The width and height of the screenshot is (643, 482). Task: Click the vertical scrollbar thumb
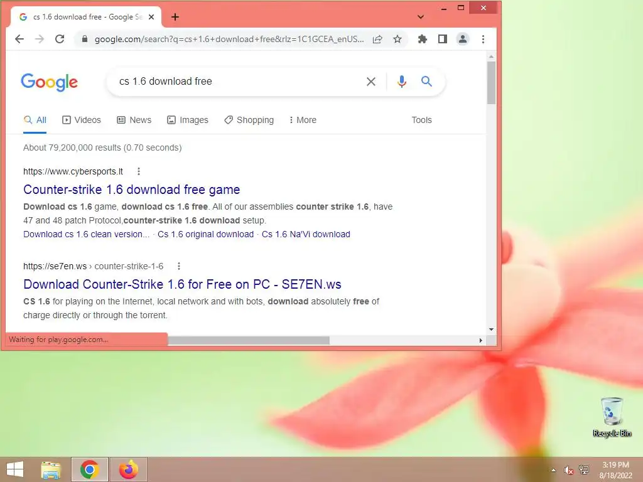[491, 82]
